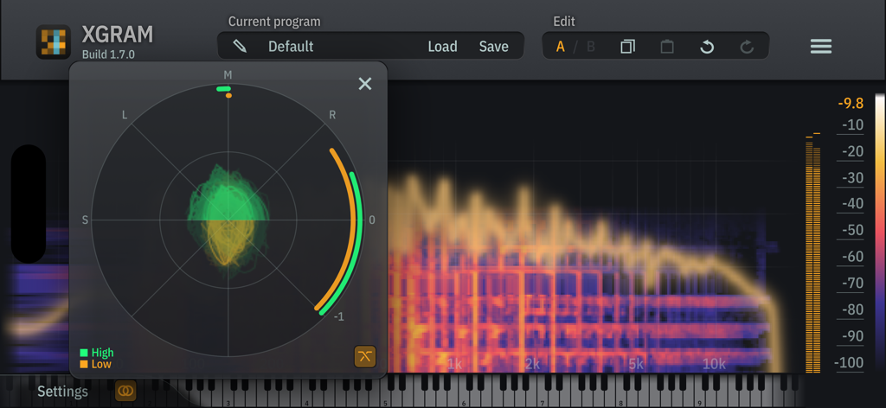Click the 2k frequency label
The width and height of the screenshot is (886, 408).
coord(532,364)
